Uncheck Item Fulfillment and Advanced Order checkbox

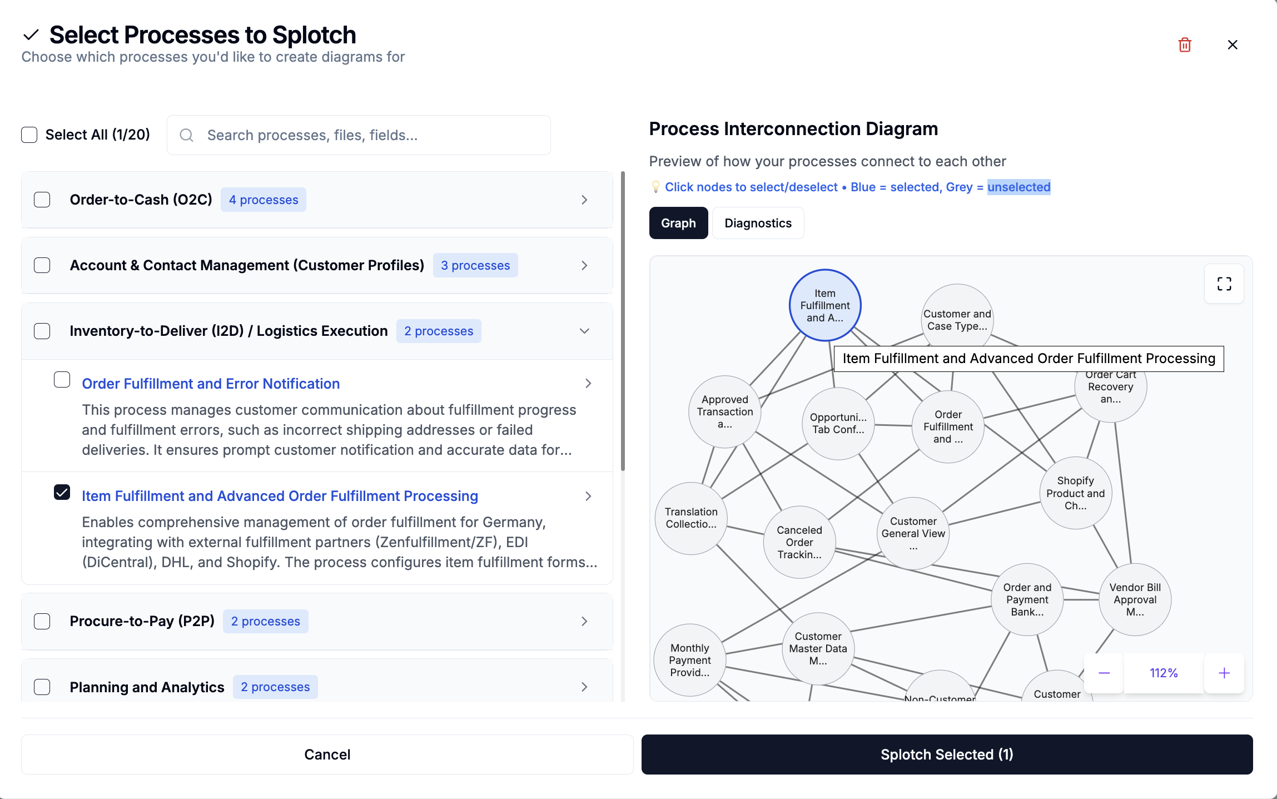pos(62,493)
